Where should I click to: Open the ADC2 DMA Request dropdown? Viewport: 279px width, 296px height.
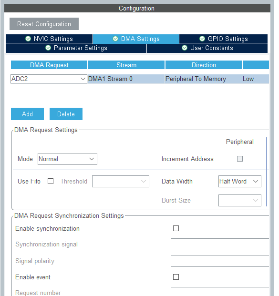coord(49,79)
